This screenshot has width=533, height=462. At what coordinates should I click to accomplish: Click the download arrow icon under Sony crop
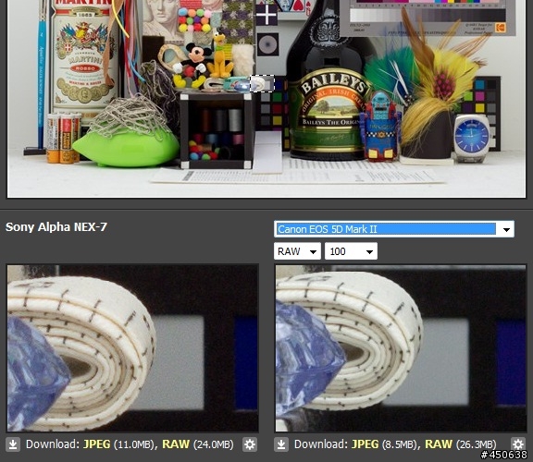[x=13, y=444]
